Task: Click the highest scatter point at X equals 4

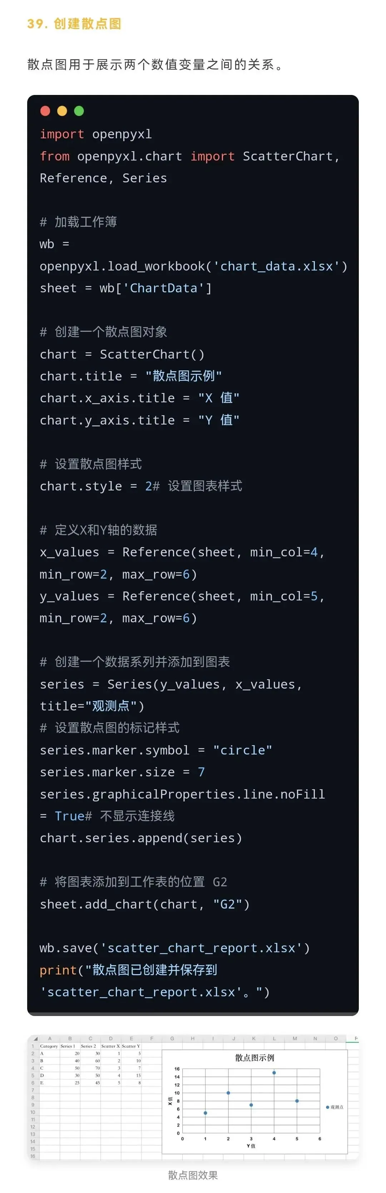Action: point(274,1073)
